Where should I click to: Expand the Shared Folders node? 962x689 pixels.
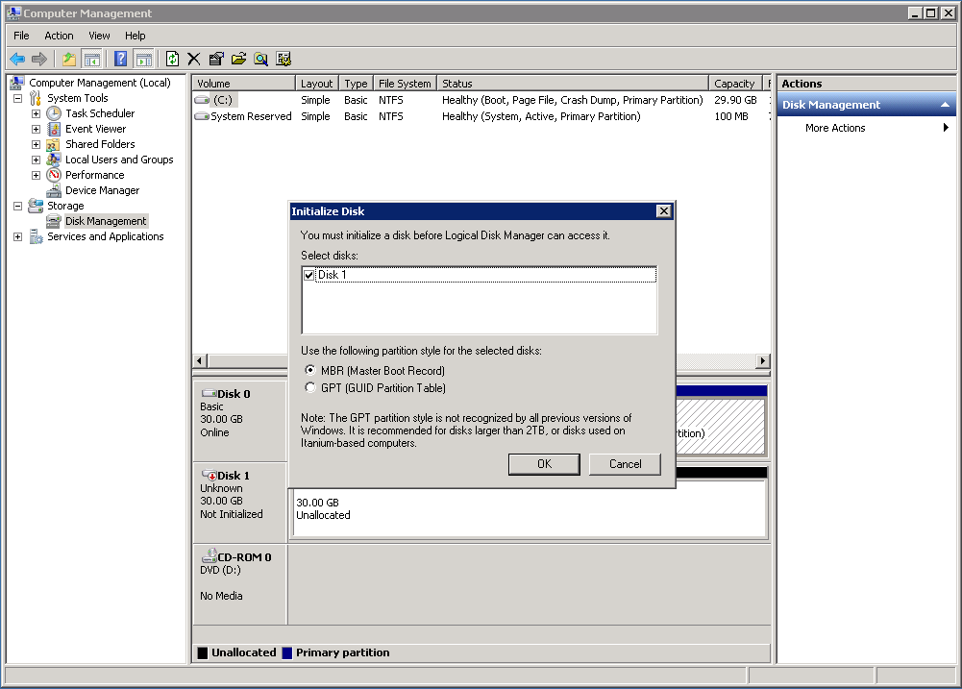(37, 144)
